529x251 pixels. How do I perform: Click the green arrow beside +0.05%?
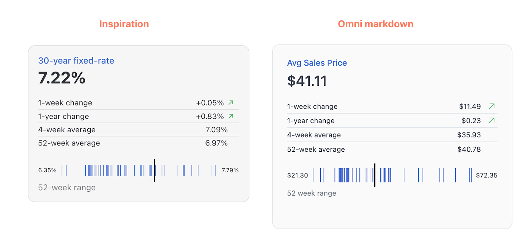click(231, 103)
